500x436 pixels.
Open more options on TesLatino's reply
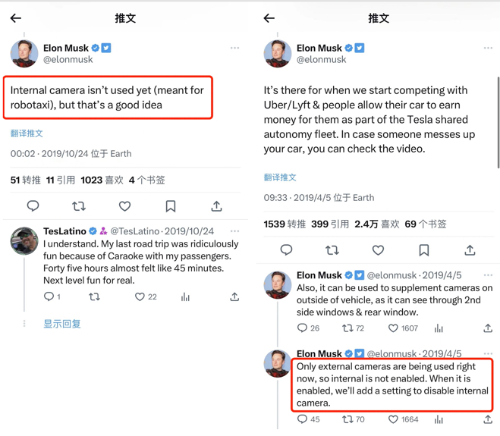pos(234,231)
